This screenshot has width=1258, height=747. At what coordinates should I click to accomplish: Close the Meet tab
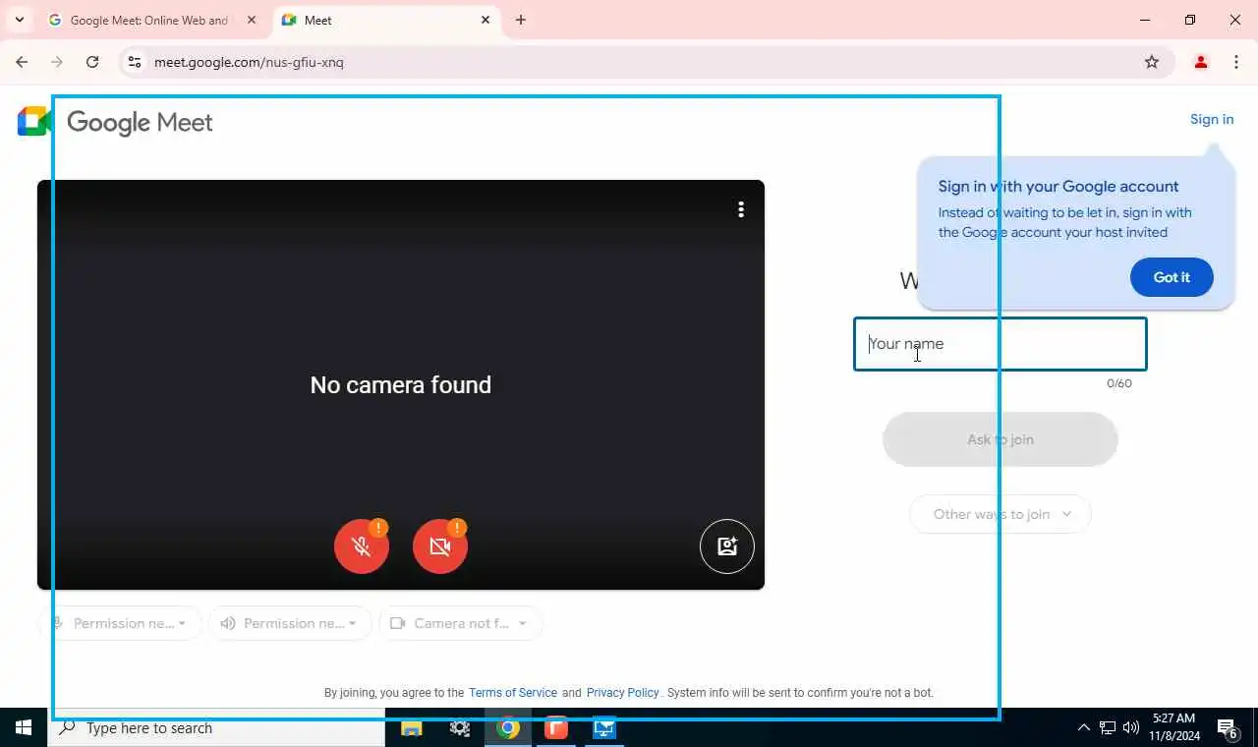pyautogui.click(x=486, y=20)
